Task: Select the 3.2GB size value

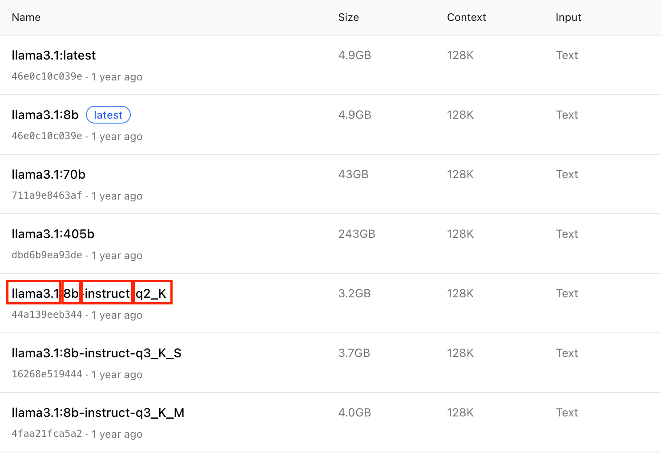Action: click(x=355, y=293)
